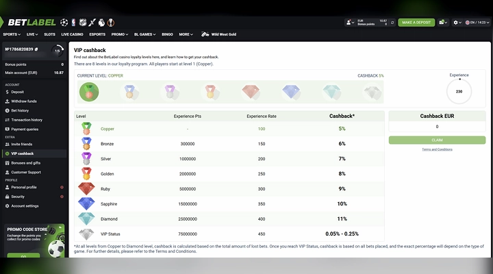493x274 pixels.
Task: Click the Silver level name in table
Action: tap(105, 159)
